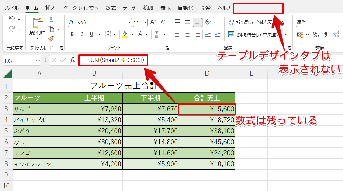
Task: Decrease font size with smaller A
Action: tap(163, 22)
